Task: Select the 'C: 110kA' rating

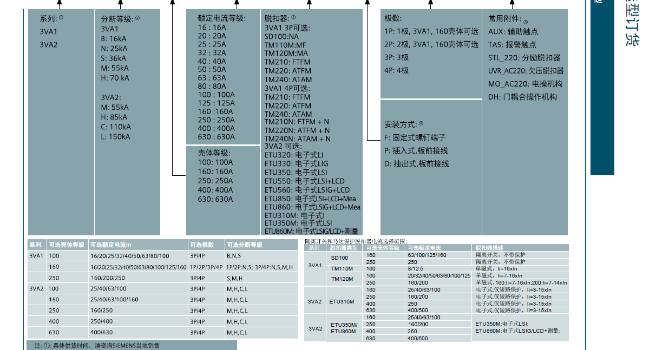Action: [x=116, y=127]
